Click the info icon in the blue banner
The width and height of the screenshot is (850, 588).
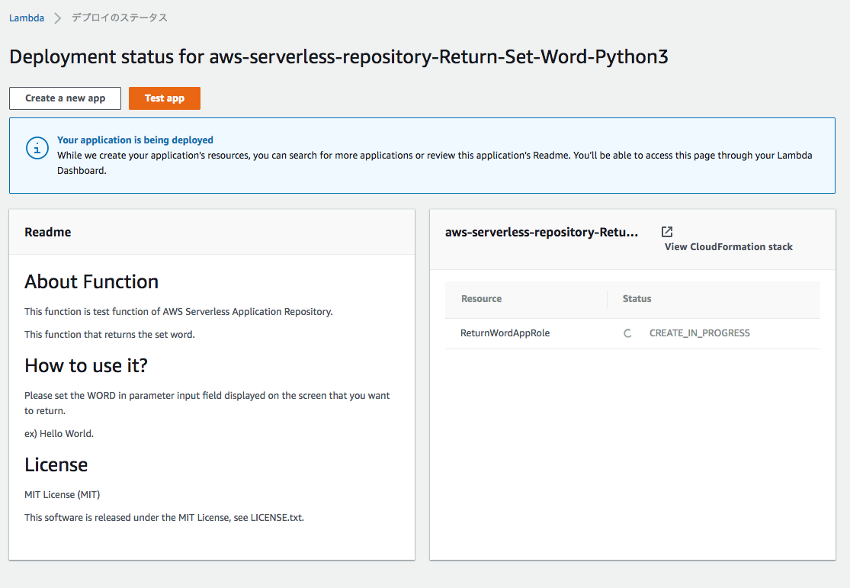click(37, 148)
